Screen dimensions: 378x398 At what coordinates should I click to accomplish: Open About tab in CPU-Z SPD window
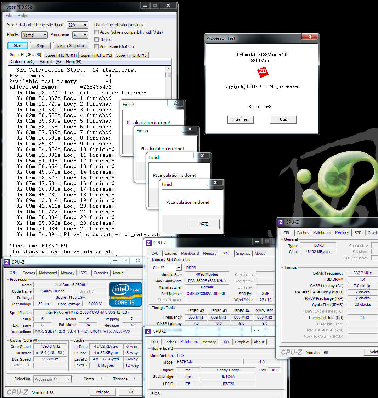[260, 253]
